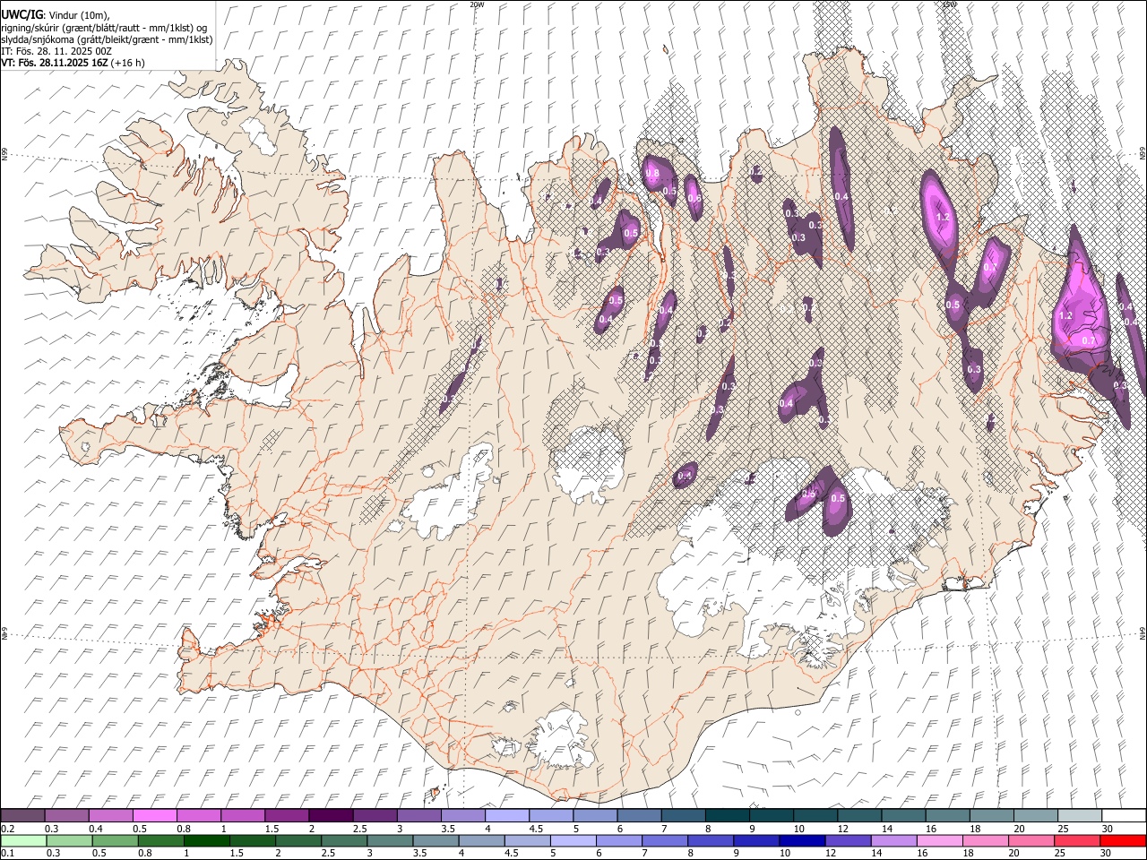Click the 'UWC/IG: Vindur (10m),' title text

coord(56,15)
